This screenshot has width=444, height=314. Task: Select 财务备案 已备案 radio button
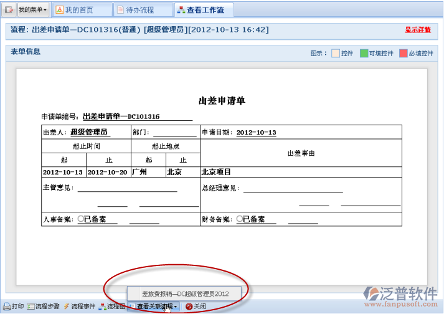pyautogui.click(x=239, y=219)
